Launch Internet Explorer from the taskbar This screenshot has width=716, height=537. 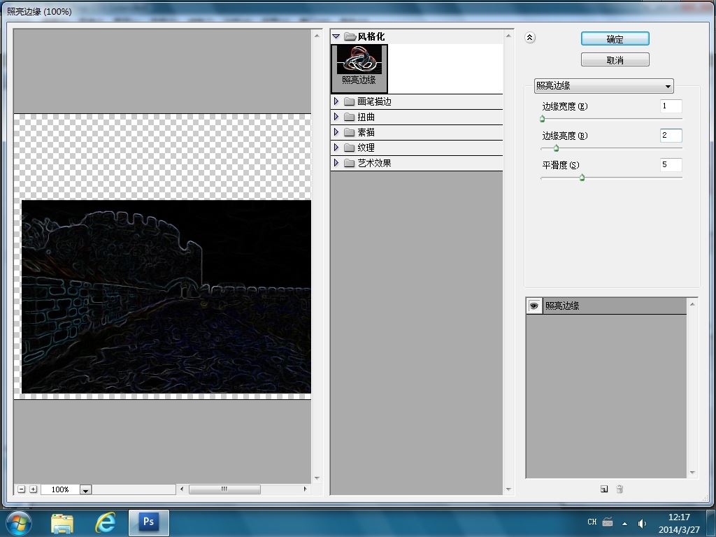105,522
